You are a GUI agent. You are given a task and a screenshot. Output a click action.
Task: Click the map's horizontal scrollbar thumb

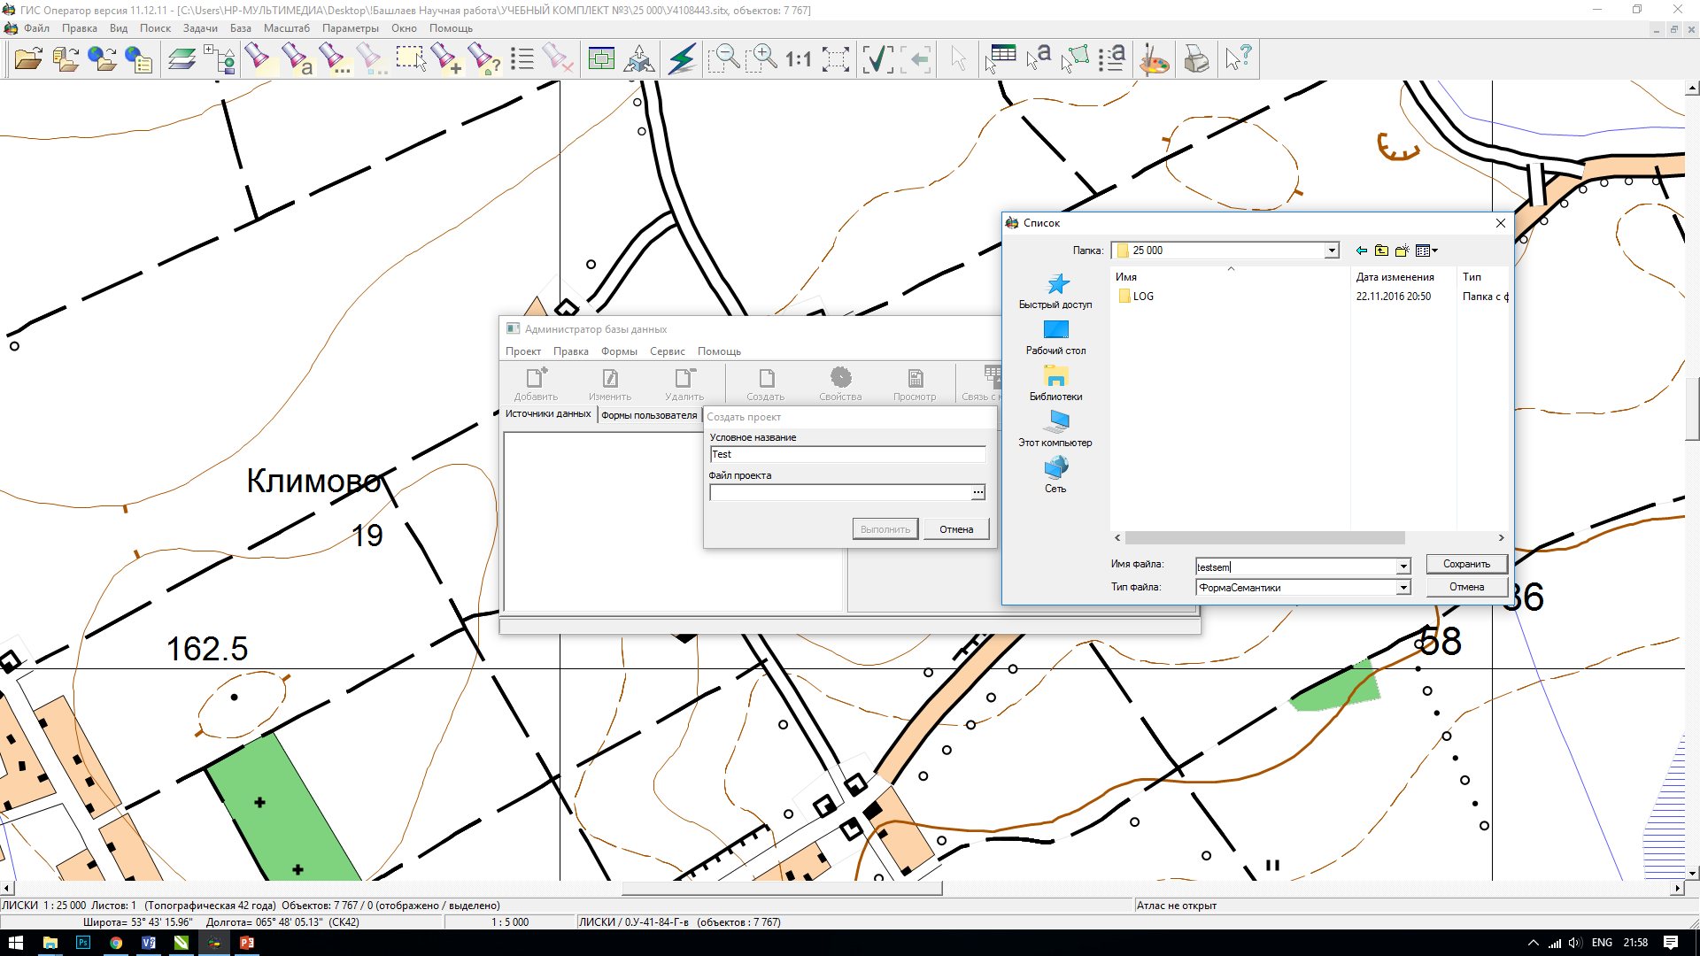782,888
